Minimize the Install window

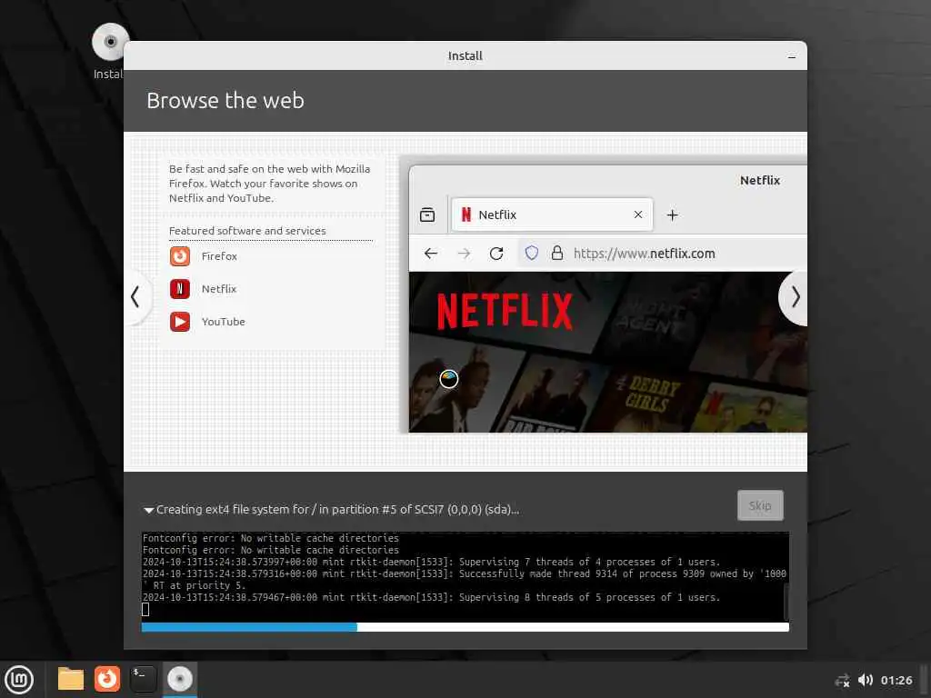[792, 57]
